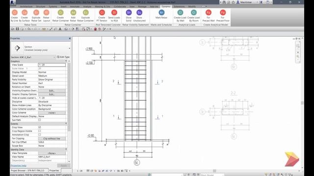The image size is (314, 176).
Task: Click the View Name КЖ1.2_Кж1 field
Action: coord(52,157)
